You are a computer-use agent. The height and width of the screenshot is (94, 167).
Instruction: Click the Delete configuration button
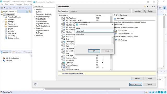coord(150,11)
